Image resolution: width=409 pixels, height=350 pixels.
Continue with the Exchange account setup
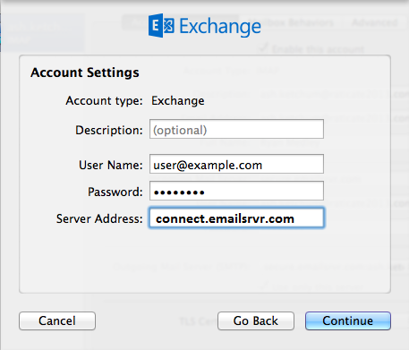348,321
